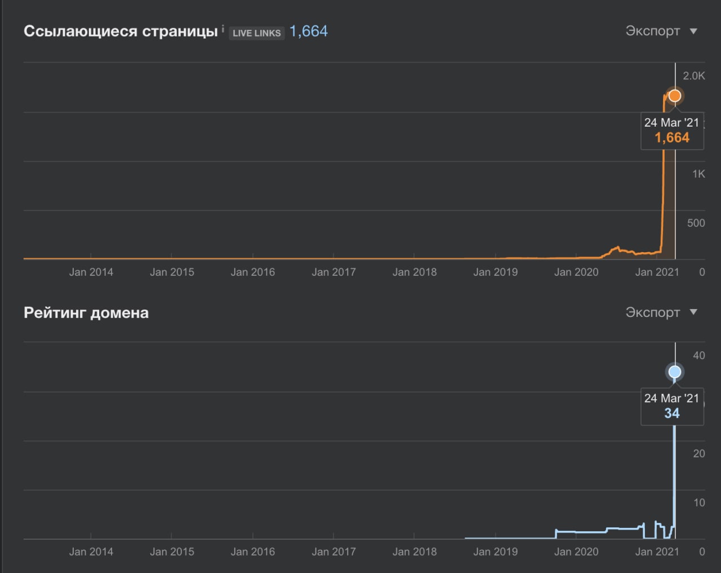The image size is (721, 573).
Task: Click the 24 Mar '21 tooltip showing 34
Action: [672, 406]
